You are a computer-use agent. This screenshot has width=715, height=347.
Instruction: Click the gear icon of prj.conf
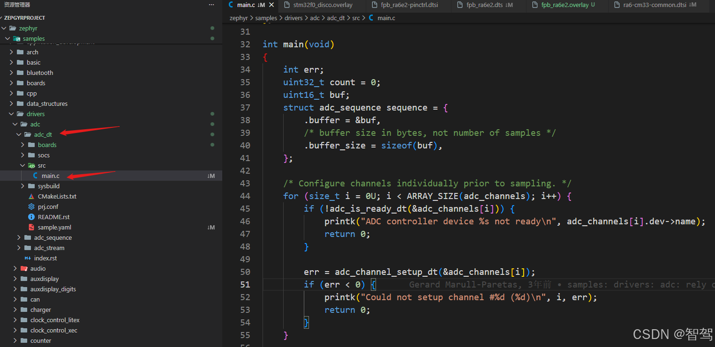pos(31,207)
